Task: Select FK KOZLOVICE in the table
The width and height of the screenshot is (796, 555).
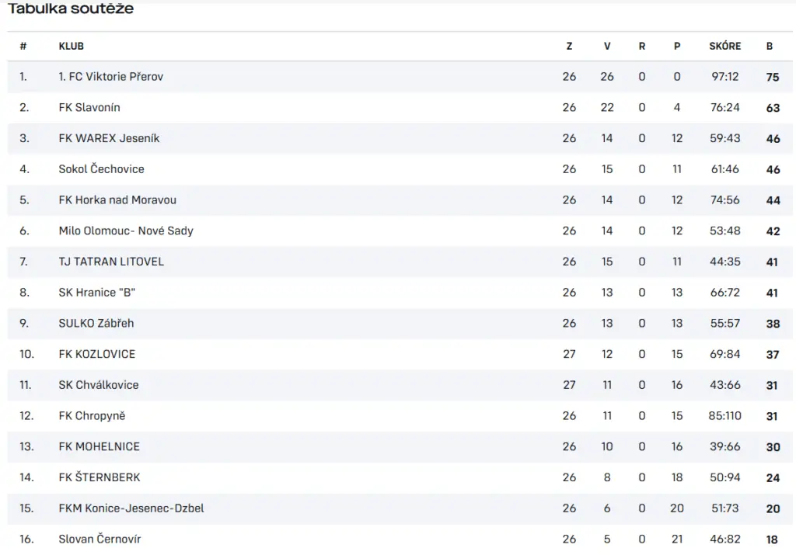Action: point(97,354)
